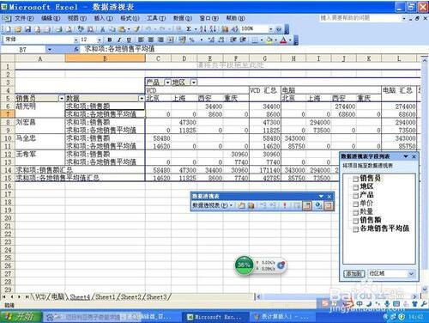Open the font name dropdown

click(x=76, y=40)
